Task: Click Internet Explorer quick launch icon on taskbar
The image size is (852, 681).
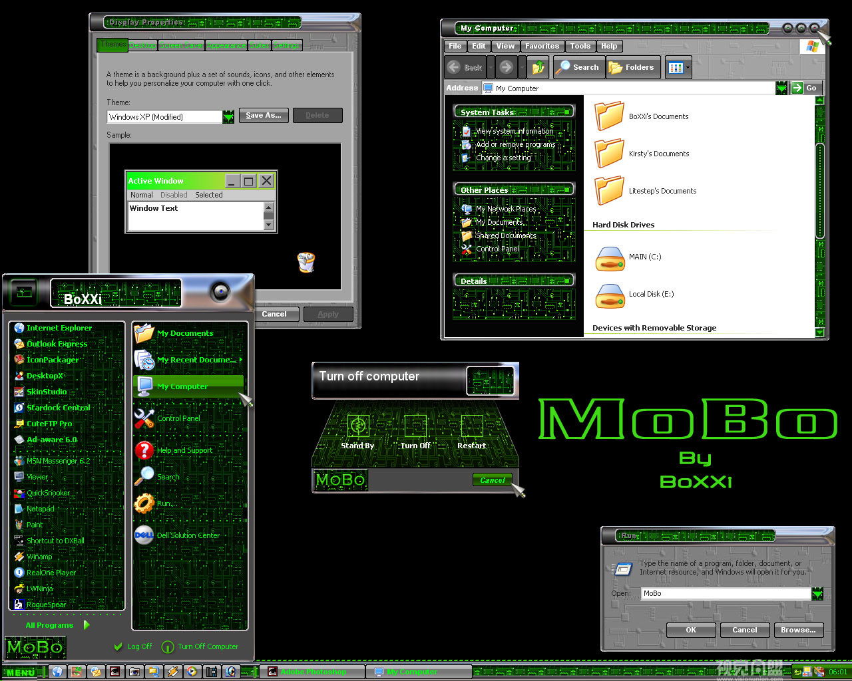Action: pyautogui.click(x=57, y=672)
